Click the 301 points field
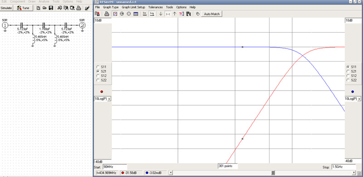The height and width of the screenshot is (177, 363). click(228, 166)
